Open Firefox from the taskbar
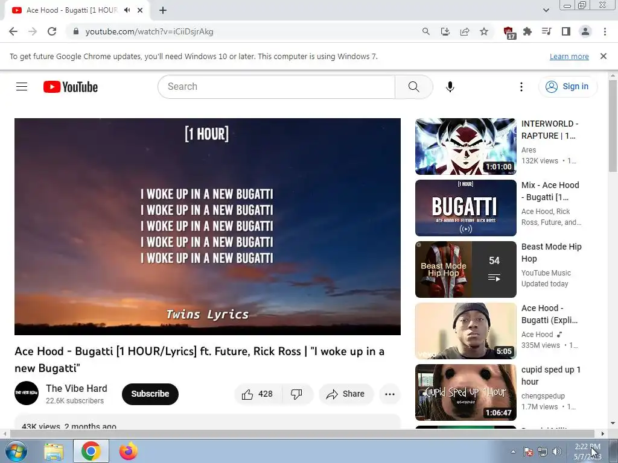The width and height of the screenshot is (618, 463). (x=128, y=451)
